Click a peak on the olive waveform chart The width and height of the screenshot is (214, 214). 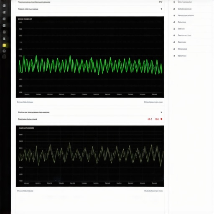click(x=70, y=143)
